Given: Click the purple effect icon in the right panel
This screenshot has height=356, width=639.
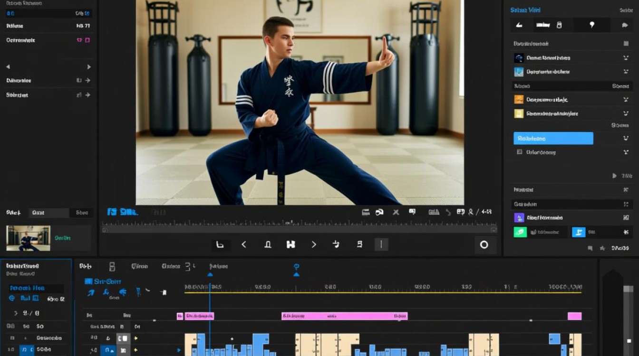Looking at the screenshot, I should tap(519, 217).
